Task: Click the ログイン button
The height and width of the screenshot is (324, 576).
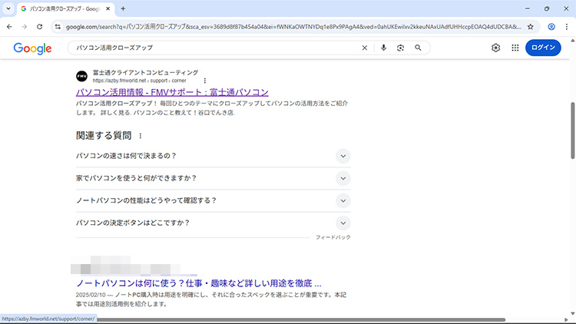Action: click(543, 48)
